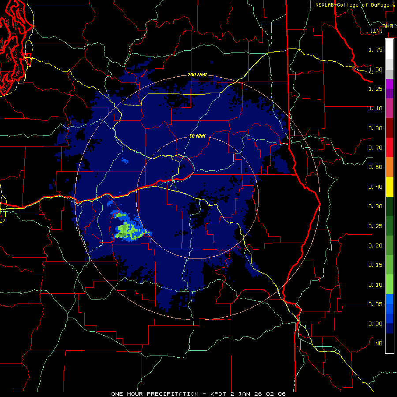Click the 0.30 scale label
This screenshot has width=397, height=397.
(x=375, y=206)
